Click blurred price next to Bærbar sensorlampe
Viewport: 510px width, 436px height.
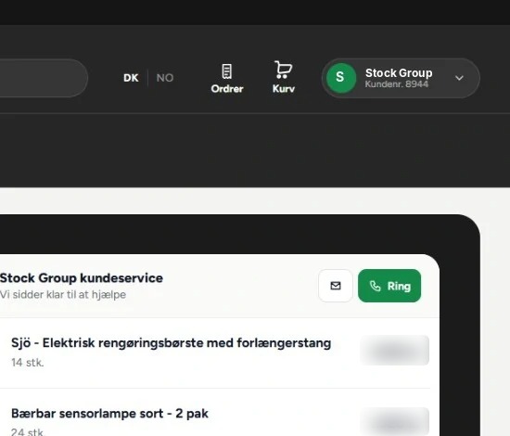pyautogui.click(x=394, y=421)
